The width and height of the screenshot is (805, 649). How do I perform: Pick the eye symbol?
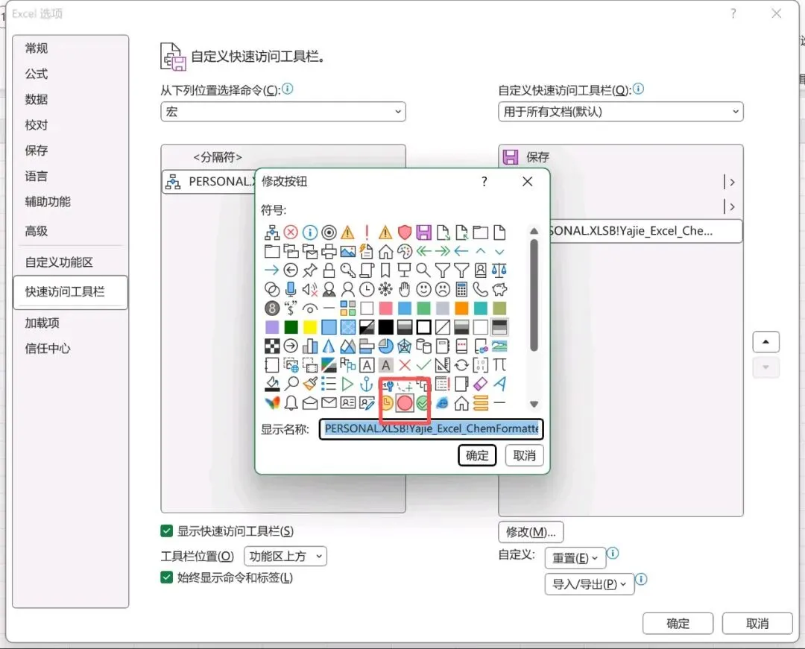309,308
